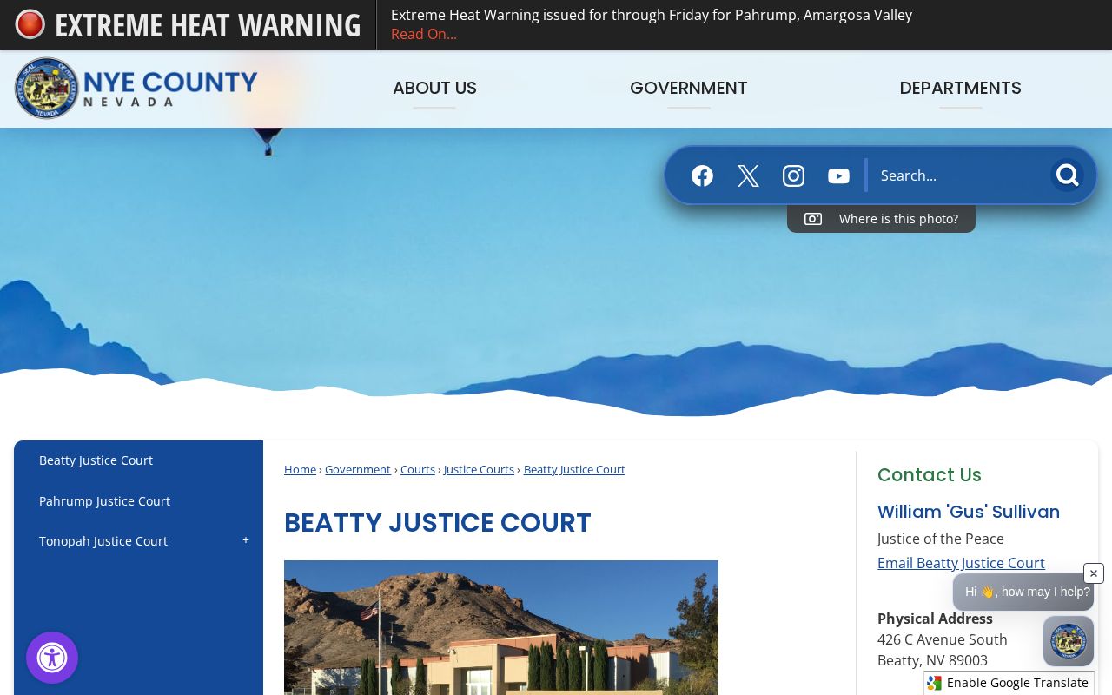
Task: Click the William 'Gus' Sullivan name
Action: pos(969,512)
